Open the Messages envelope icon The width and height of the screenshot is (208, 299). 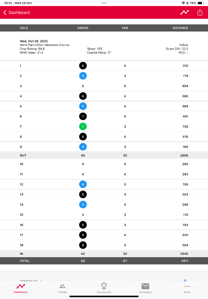pyautogui.click(x=145, y=286)
